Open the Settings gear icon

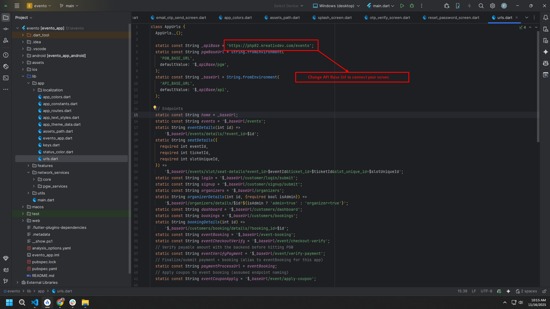coord(492,6)
